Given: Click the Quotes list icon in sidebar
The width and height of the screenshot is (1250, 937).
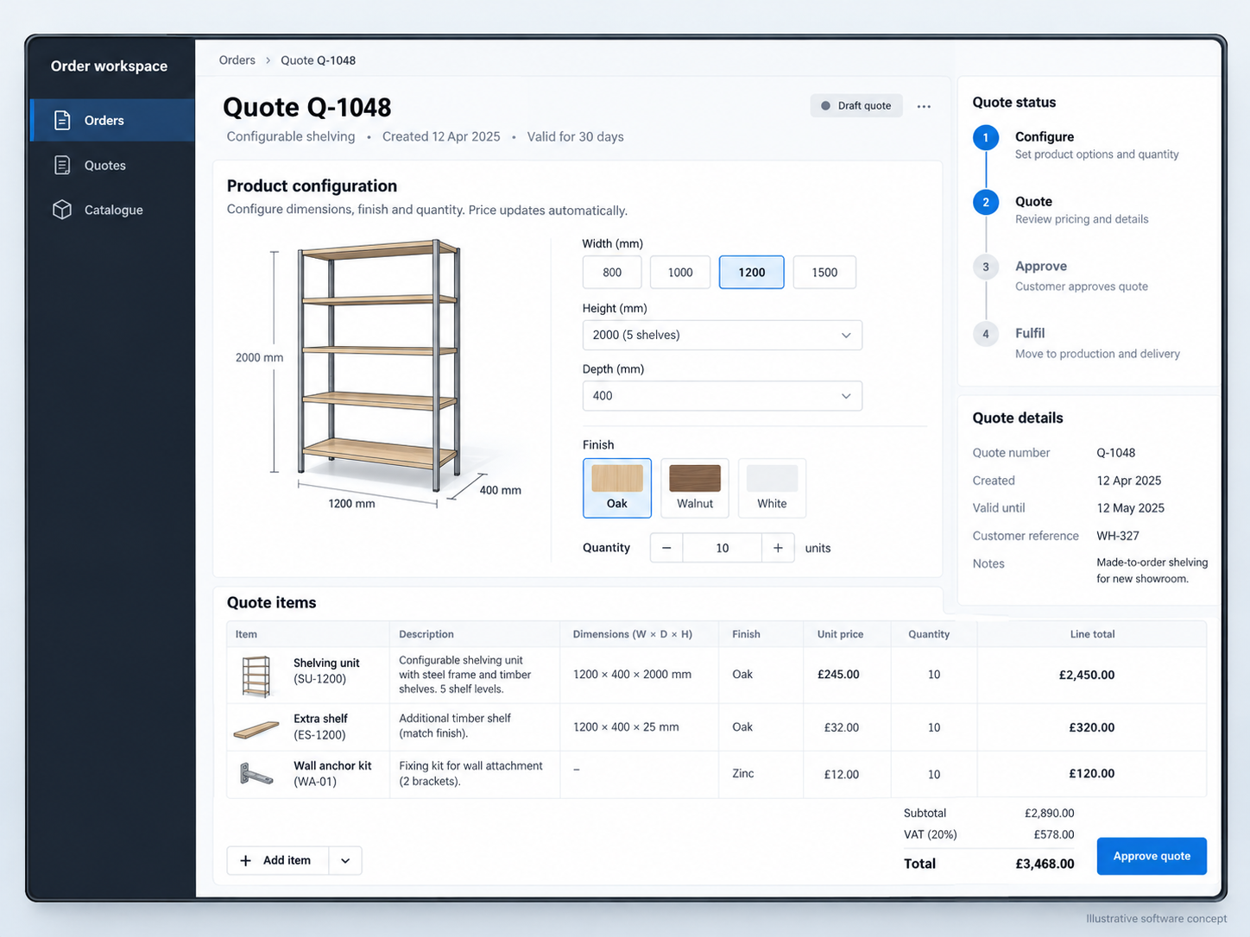Looking at the screenshot, I should 62,165.
